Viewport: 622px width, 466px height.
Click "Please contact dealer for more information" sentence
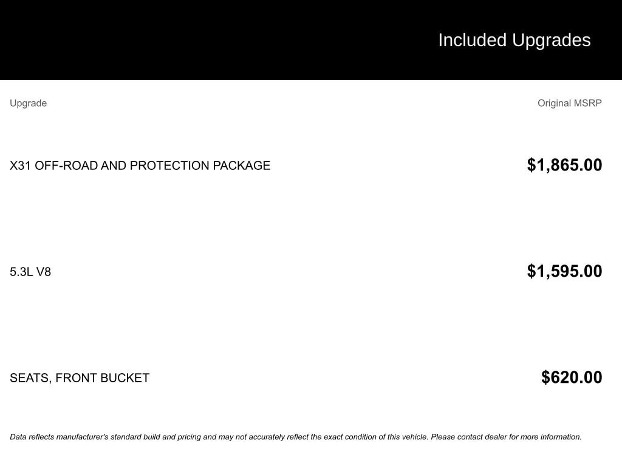point(506,437)
